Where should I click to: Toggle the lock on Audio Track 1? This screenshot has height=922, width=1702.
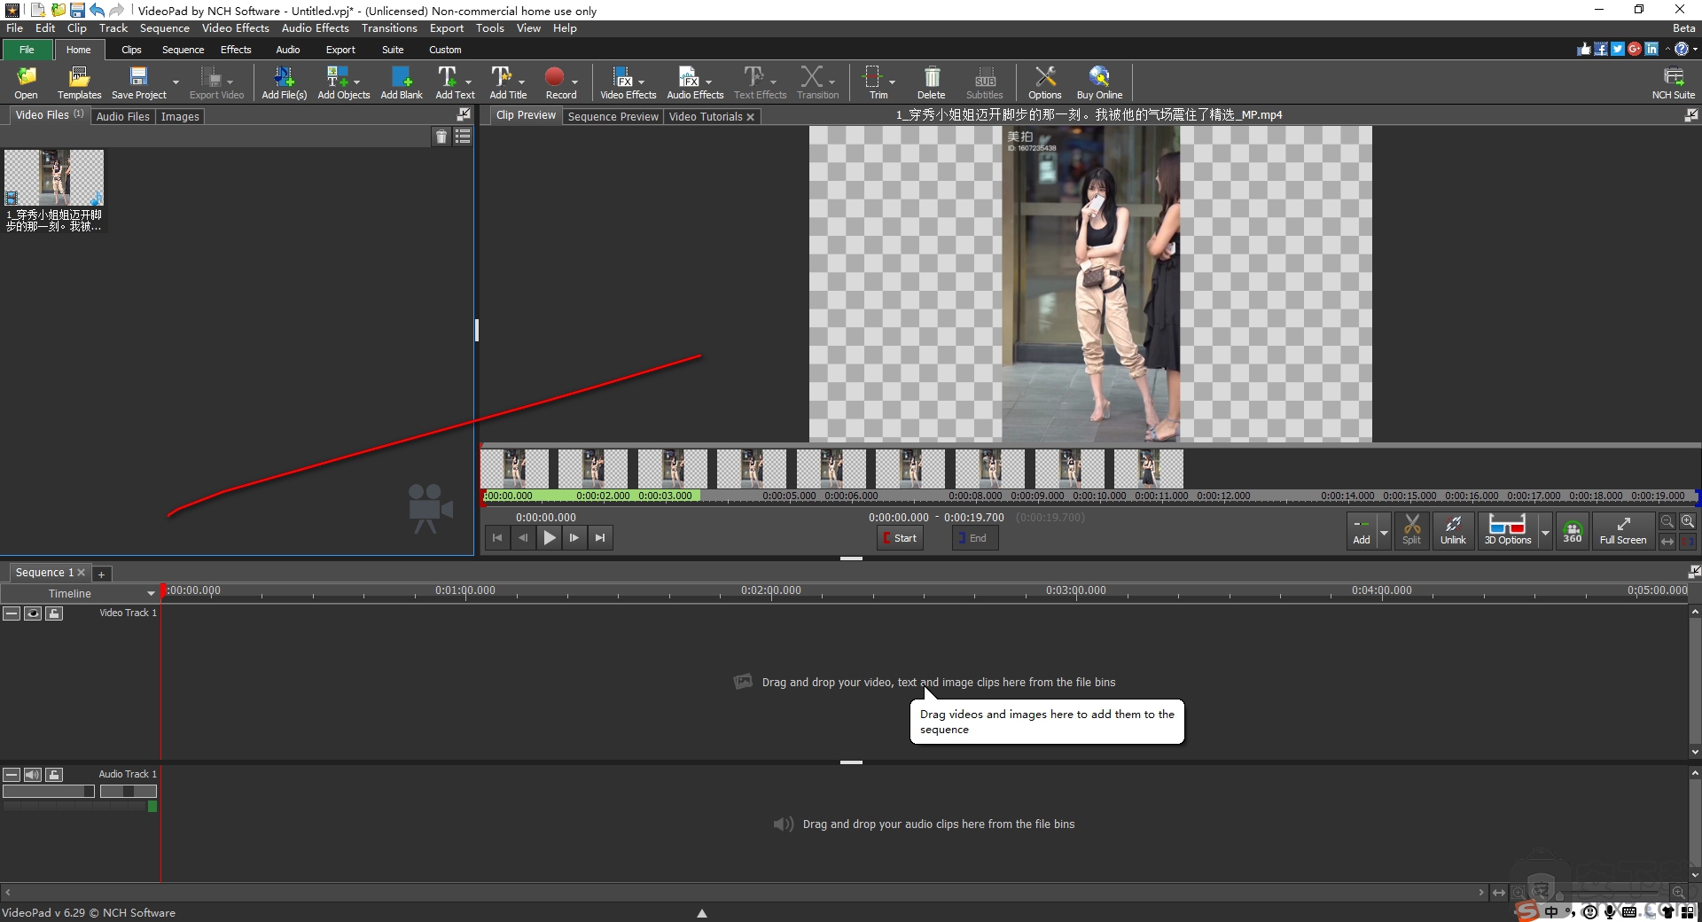tap(54, 775)
